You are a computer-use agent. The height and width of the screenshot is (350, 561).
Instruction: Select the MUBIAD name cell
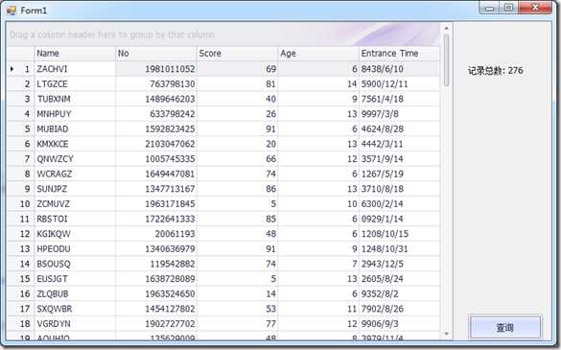[75, 128]
